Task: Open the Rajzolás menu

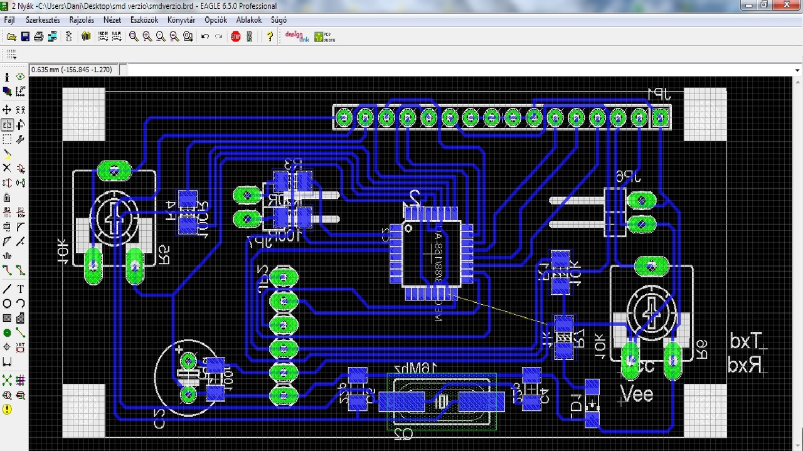Action: [82, 20]
